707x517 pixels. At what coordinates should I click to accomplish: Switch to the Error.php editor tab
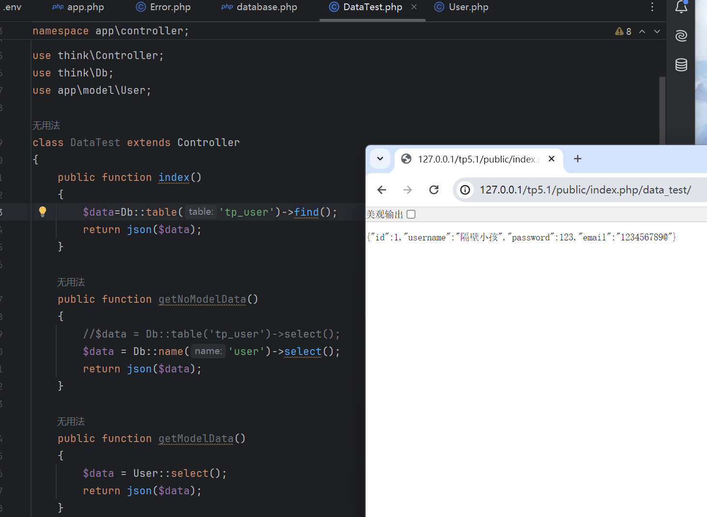pyautogui.click(x=163, y=7)
